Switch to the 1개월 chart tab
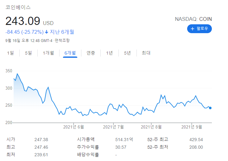 [x=48, y=53]
